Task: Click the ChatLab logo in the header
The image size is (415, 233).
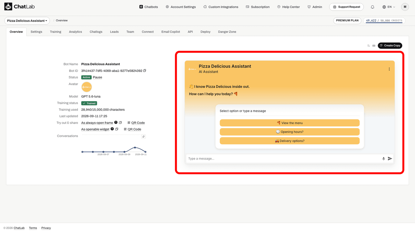Action: [x=19, y=7]
